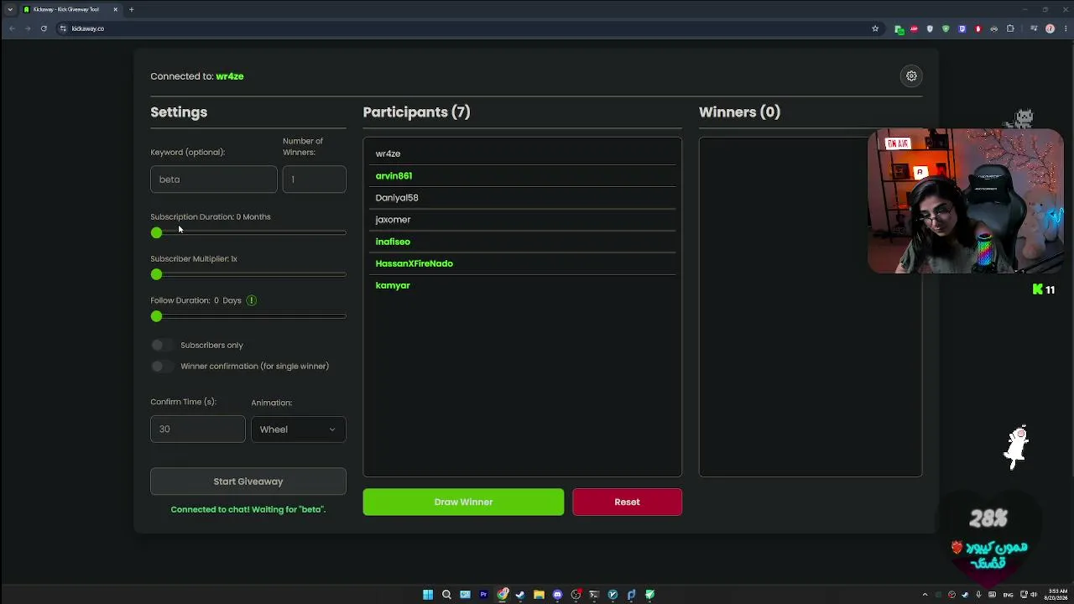Open Windows Start menu

428,595
